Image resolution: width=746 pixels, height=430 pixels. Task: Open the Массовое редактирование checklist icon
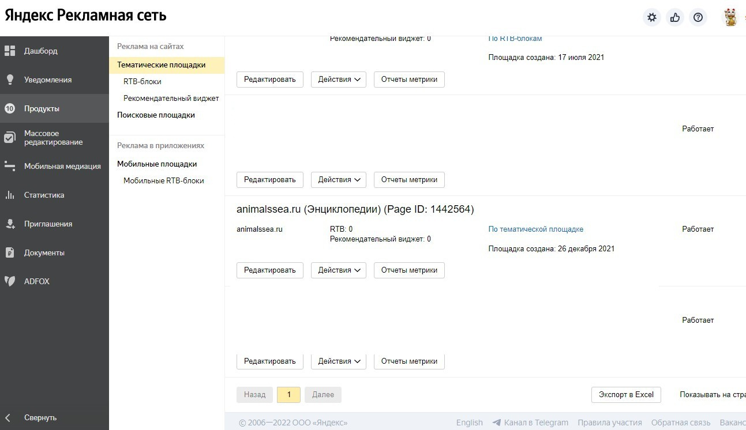pyautogui.click(x=10, y=137)
